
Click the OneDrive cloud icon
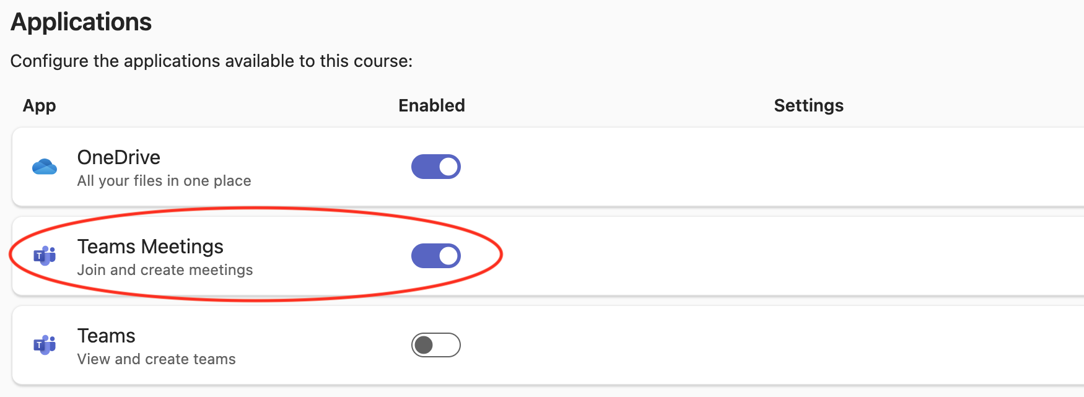[45, 167]
